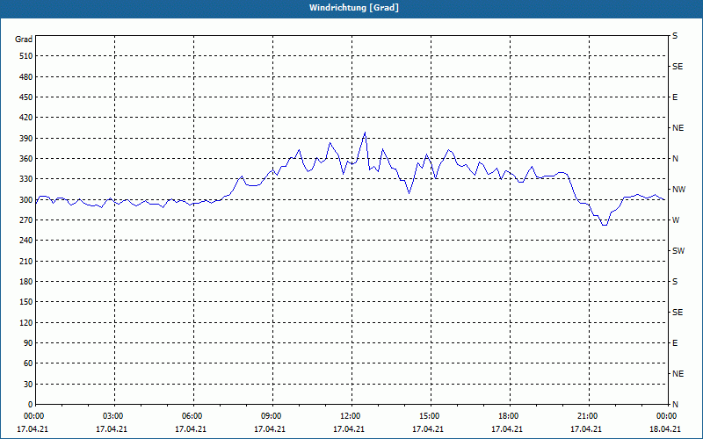Select the 330 value on the y-axis
703x439 pixels.
26,179
